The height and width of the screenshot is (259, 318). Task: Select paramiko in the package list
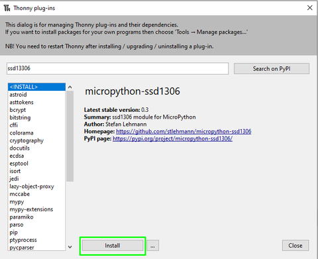point(36,217)
